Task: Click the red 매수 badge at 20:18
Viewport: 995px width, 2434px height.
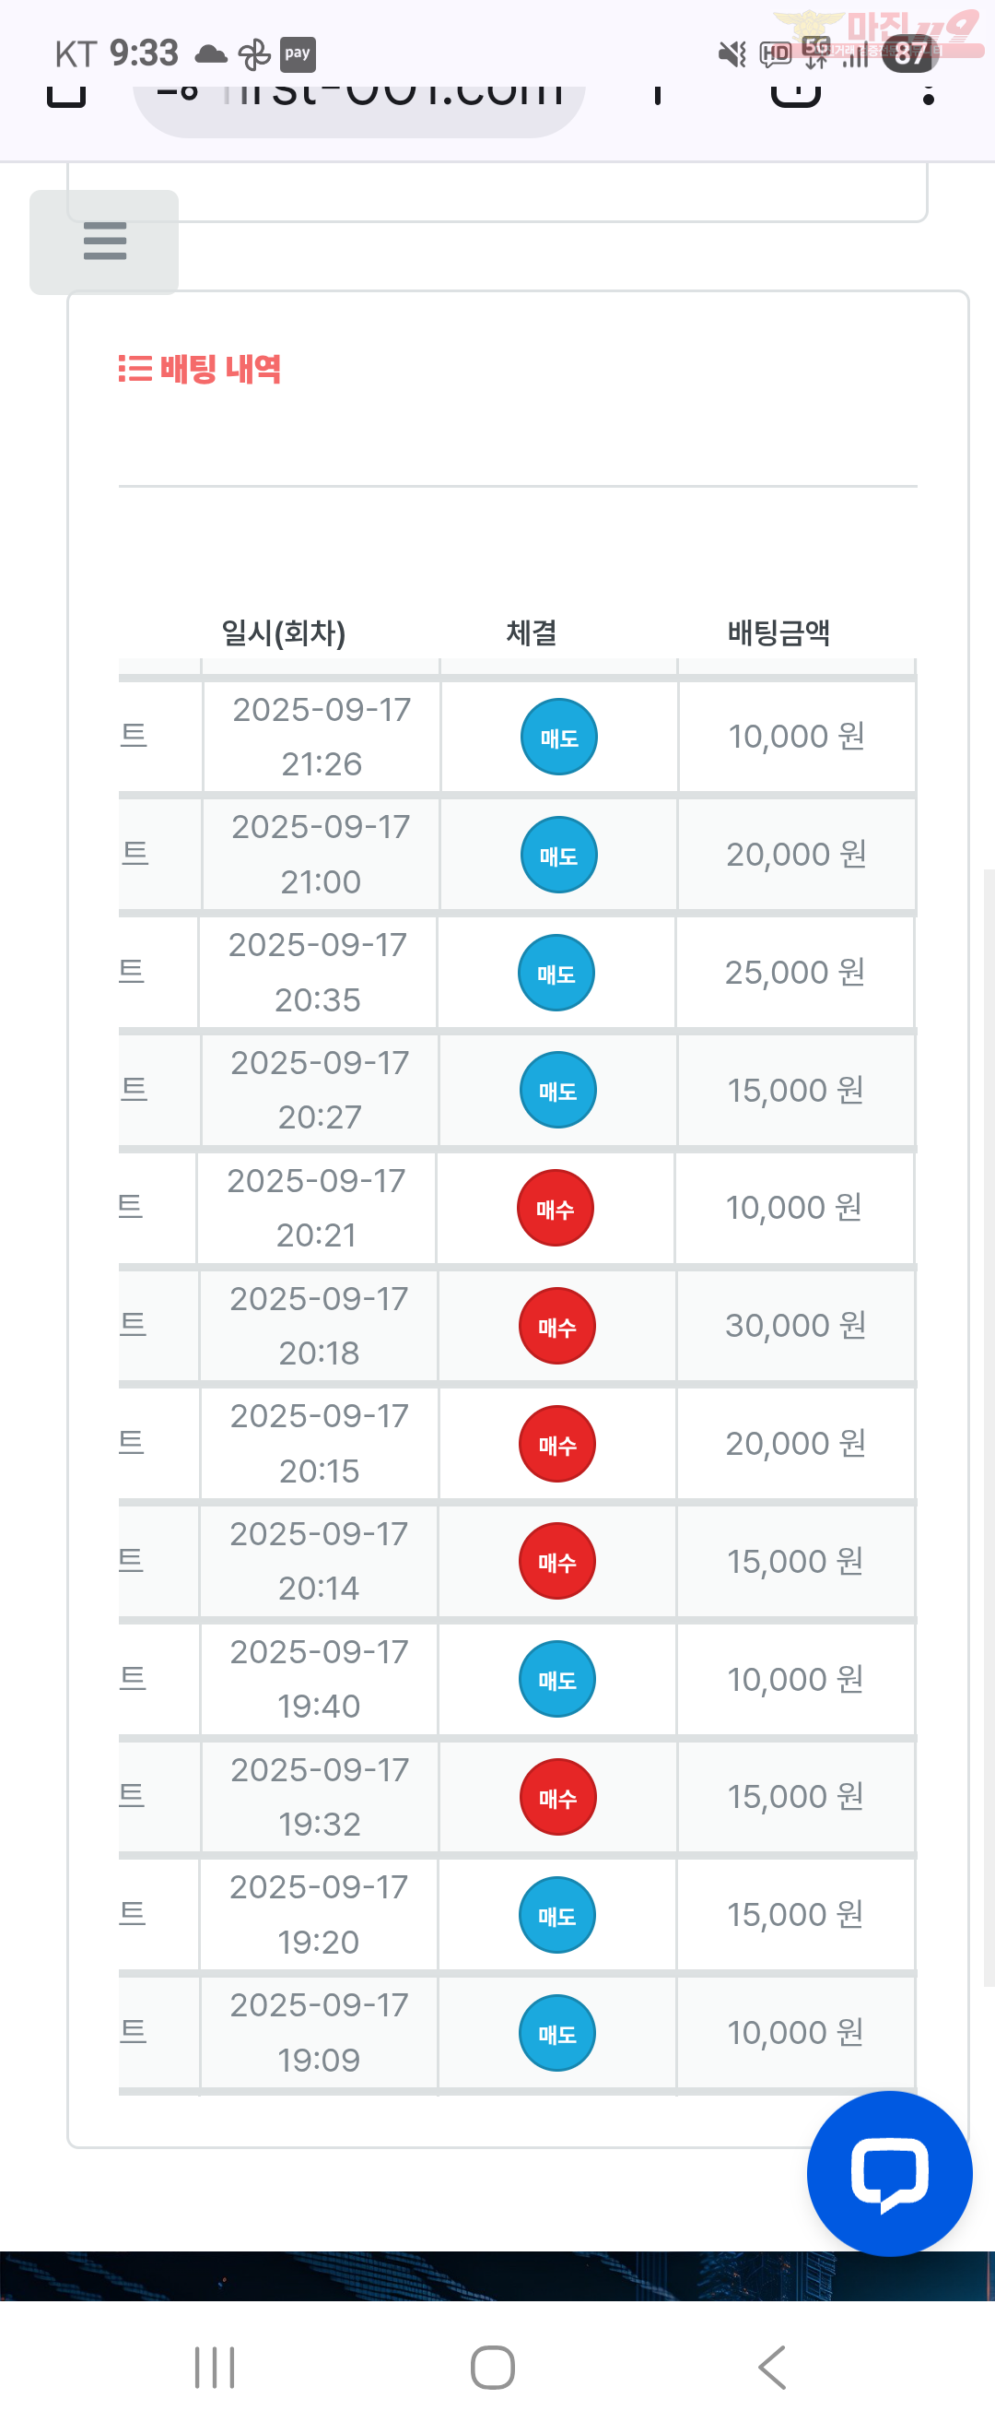Action: (x=557, y=1327)
